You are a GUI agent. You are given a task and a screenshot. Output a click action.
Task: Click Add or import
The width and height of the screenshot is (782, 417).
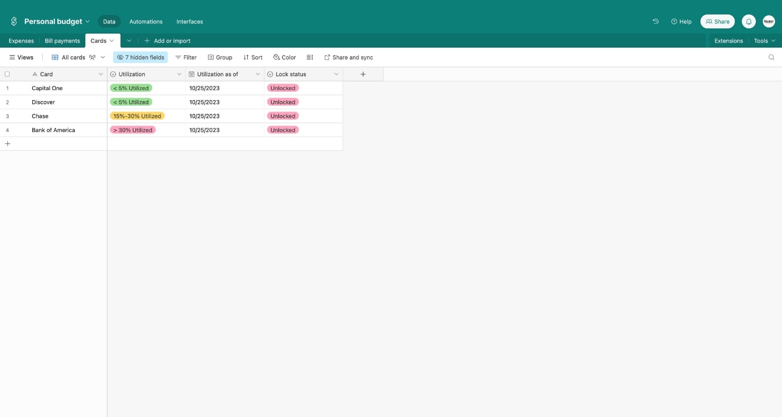[167, 41]
